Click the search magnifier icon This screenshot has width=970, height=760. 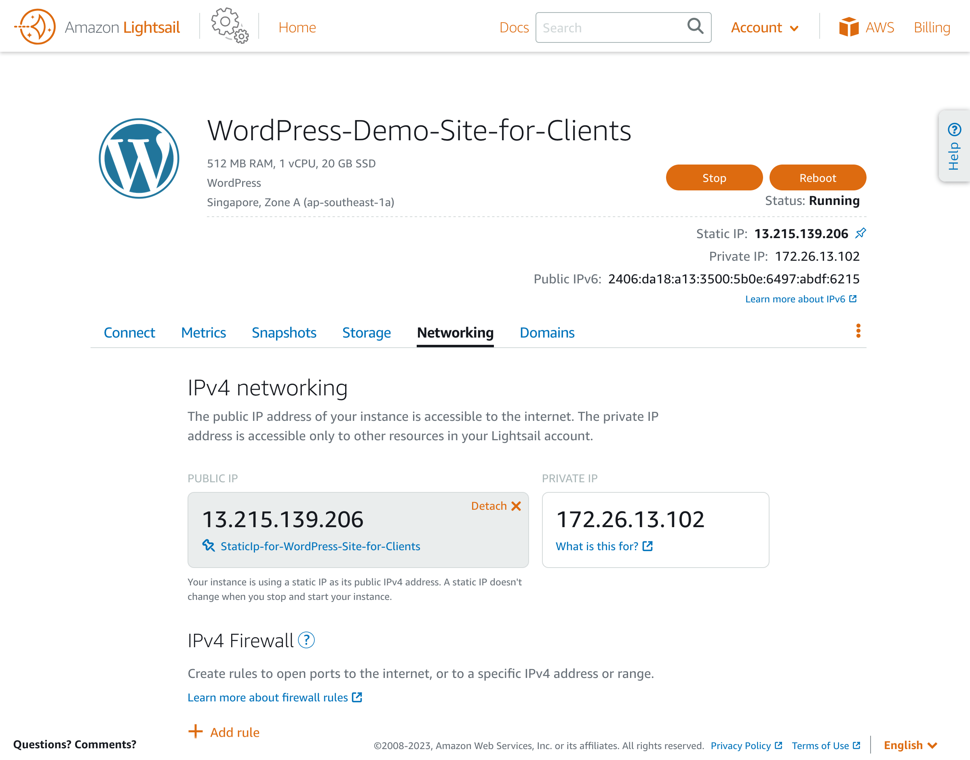[695, 26]
